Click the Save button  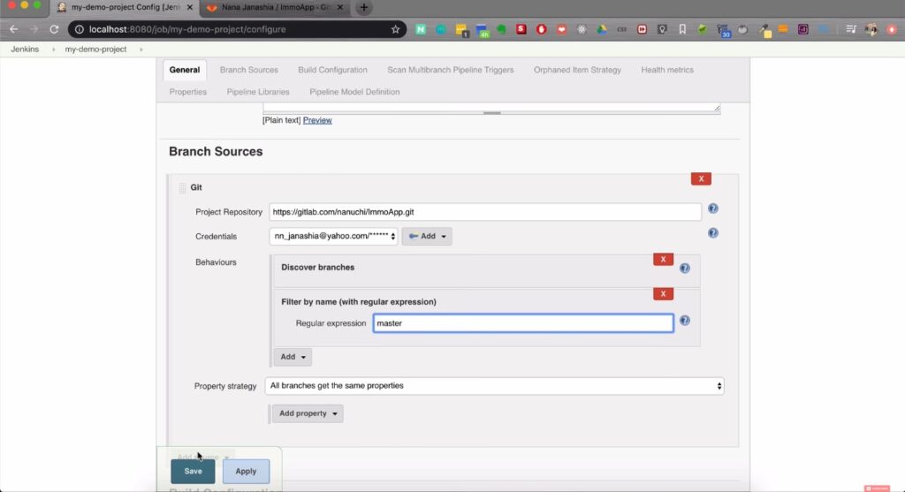193,472
